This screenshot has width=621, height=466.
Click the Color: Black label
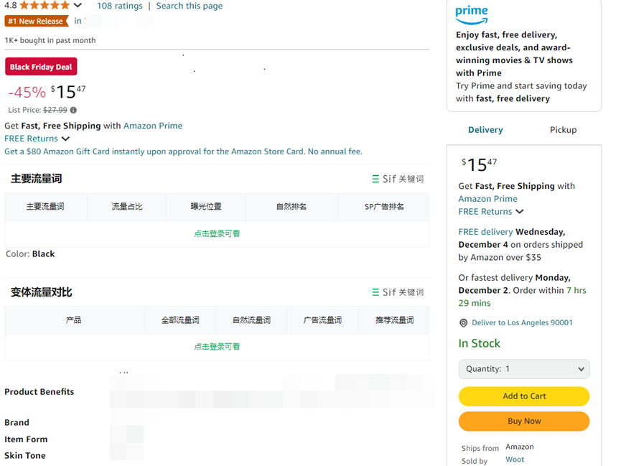click(x=30, y=254)
